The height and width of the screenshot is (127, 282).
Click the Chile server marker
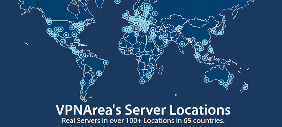(x=82, y=83)
